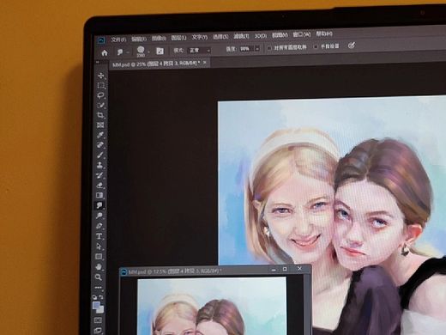The height and width of the screenshot is (335, 446).
Task: Select the Brush tool
Action: [100, 155]
